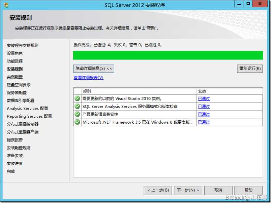Select 服务器配置 step in sidebar
271x203 pixels.
[x=17, y=93]
